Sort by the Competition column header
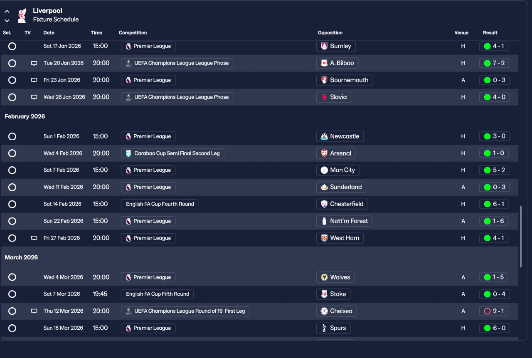 click(x=133, y=33)
